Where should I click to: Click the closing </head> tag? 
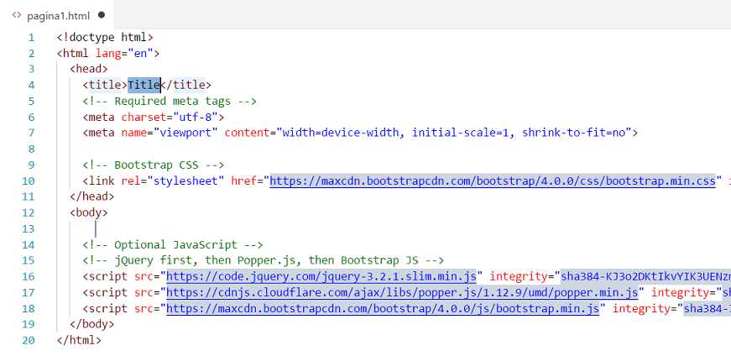tap(91, 196)
